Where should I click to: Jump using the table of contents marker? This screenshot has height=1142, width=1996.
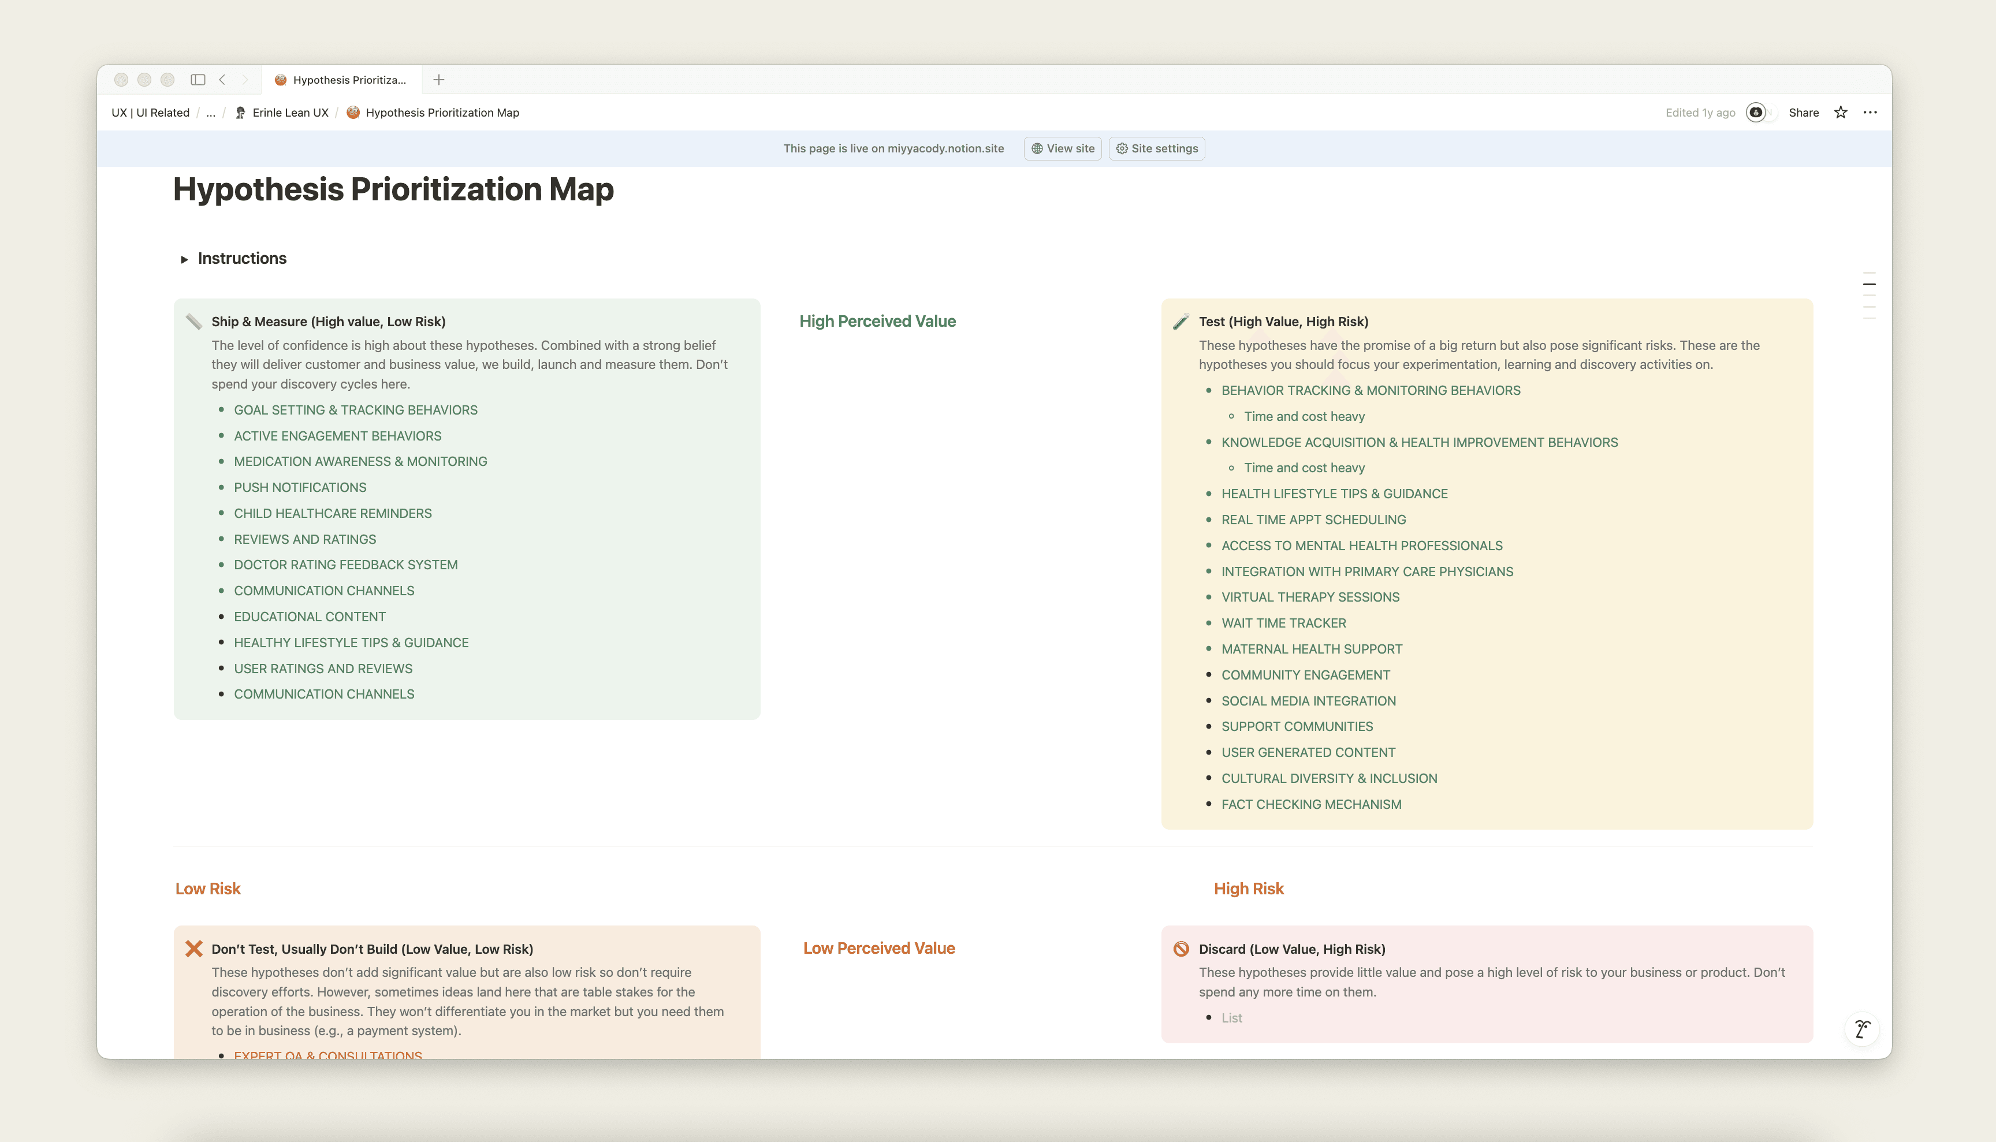[x=1870, y=284]
